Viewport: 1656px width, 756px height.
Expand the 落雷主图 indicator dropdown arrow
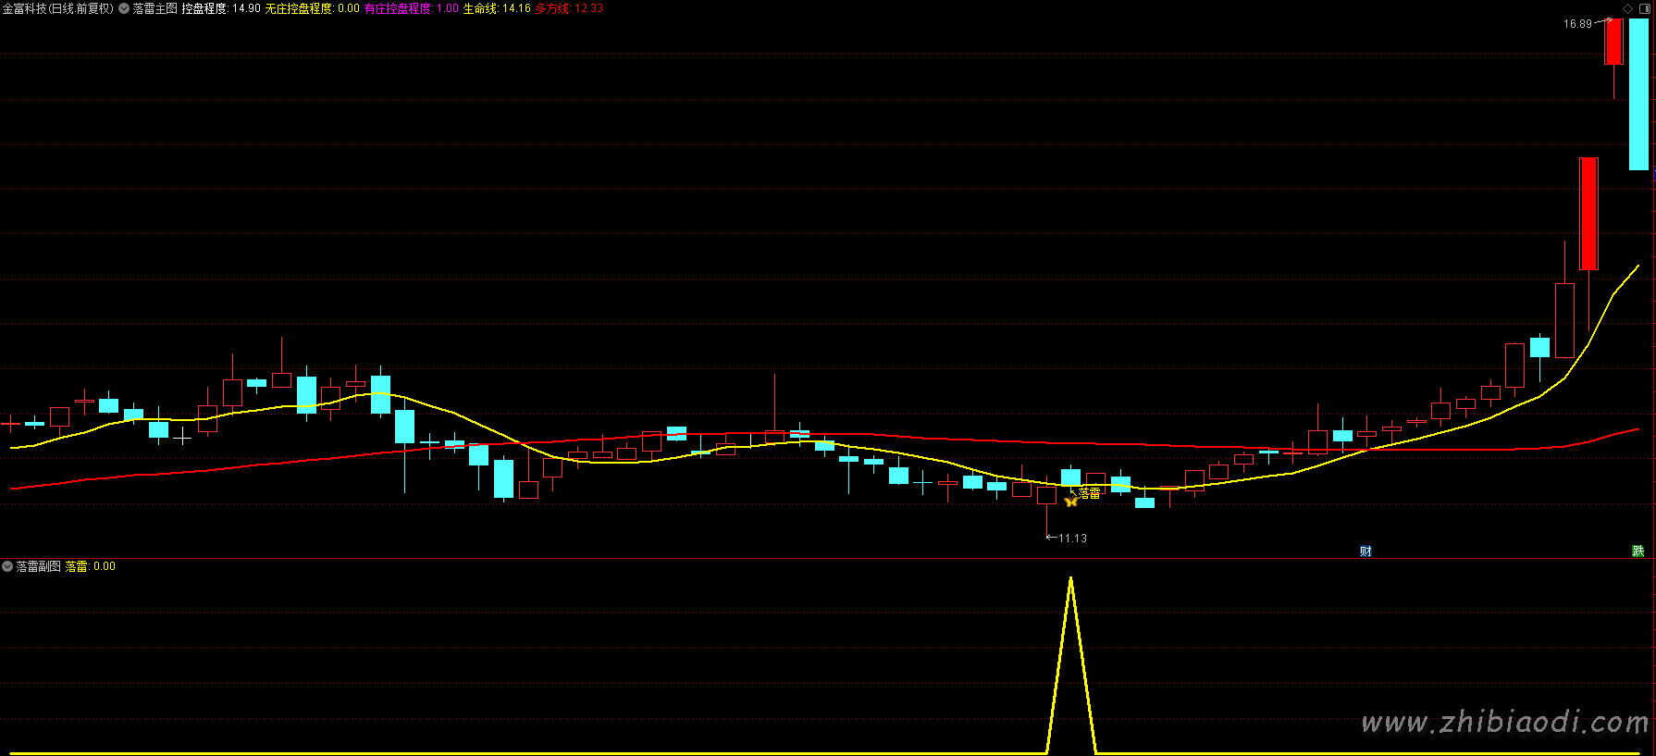click(124, 8)
